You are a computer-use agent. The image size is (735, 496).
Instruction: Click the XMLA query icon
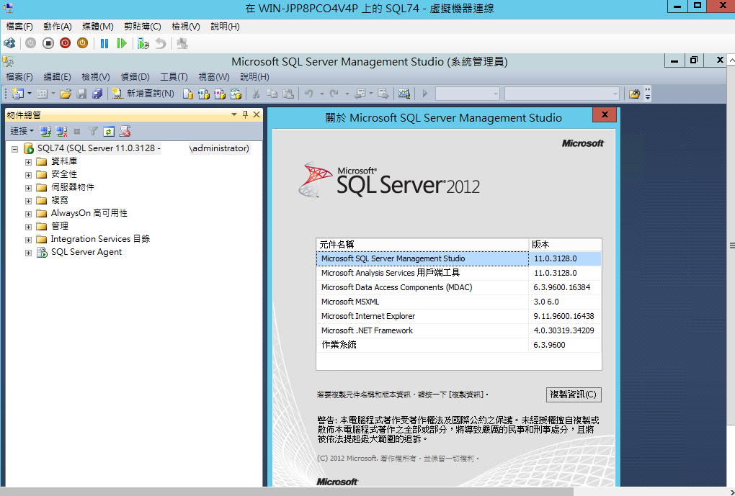coord(236,94)
